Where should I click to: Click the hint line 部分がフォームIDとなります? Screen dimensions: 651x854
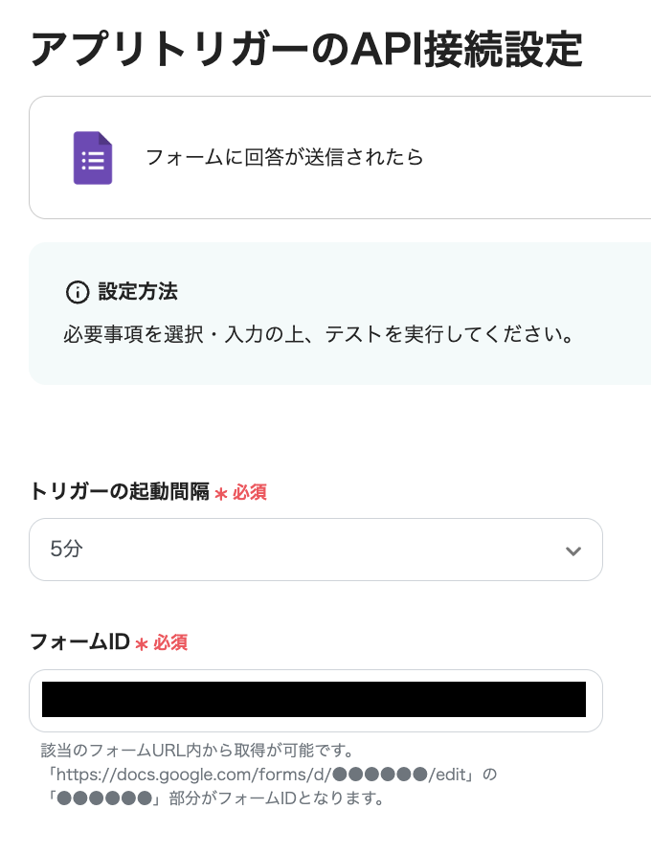[273, 798]
